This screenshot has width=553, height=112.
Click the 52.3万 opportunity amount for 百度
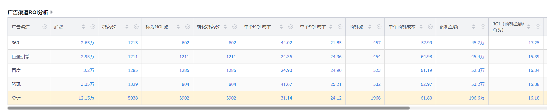pyautogui.click(x=478, y=70)
